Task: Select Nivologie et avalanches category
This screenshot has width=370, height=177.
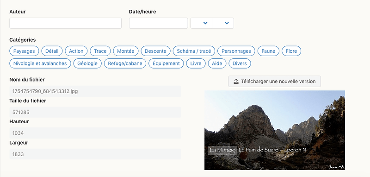Action: pyautogui.click(x=40, y=63)
